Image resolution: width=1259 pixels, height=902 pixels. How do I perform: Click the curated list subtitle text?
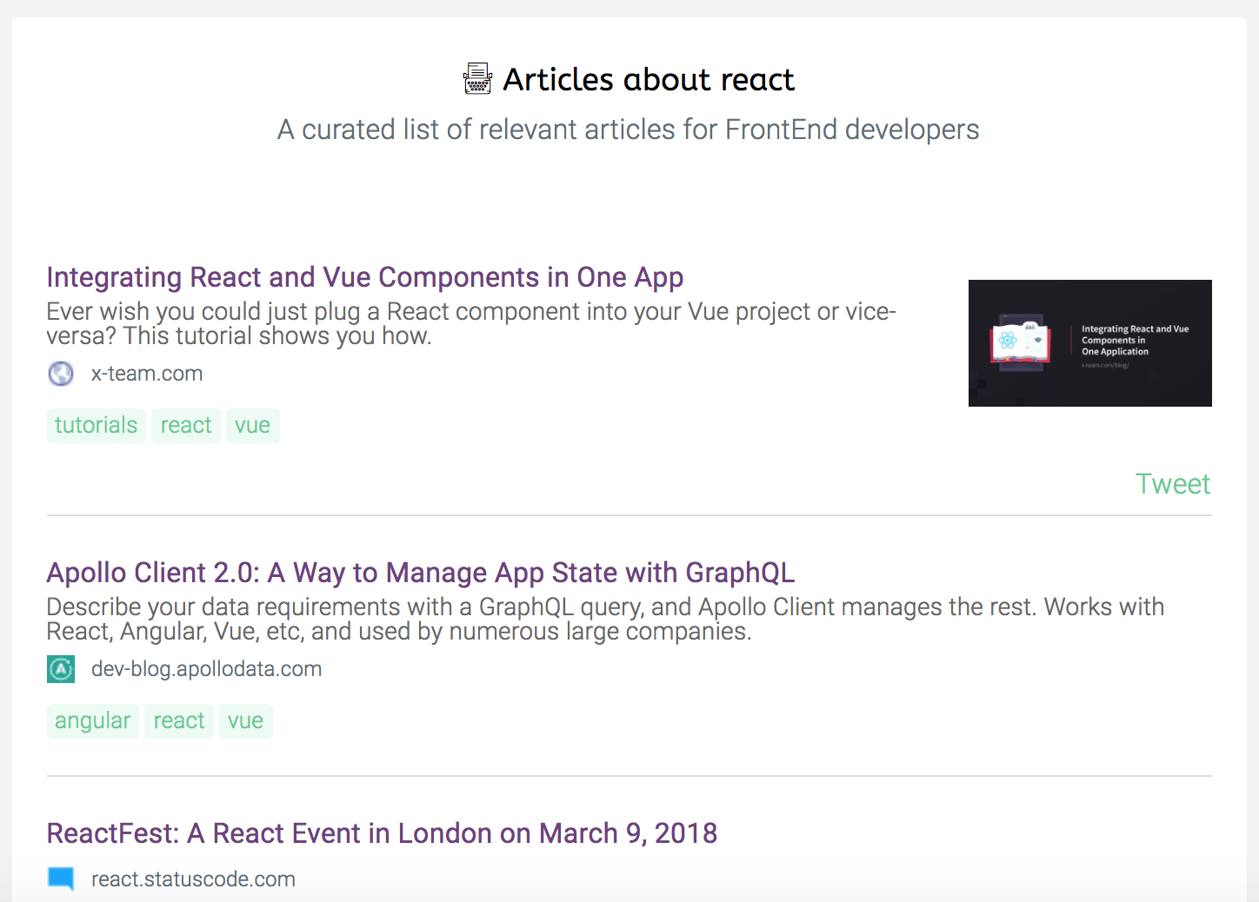pyautogui.click(x=628, y=129)
